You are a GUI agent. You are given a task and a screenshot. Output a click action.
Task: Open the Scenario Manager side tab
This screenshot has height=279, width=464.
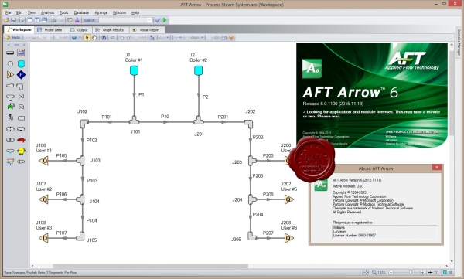tap(459, 42)
